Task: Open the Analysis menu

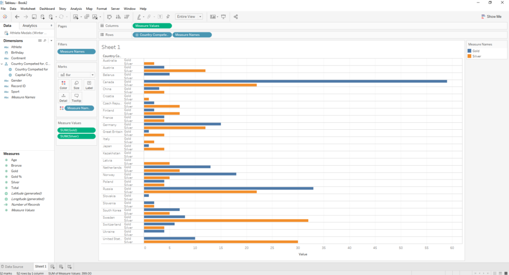Action: pos(76,8)
